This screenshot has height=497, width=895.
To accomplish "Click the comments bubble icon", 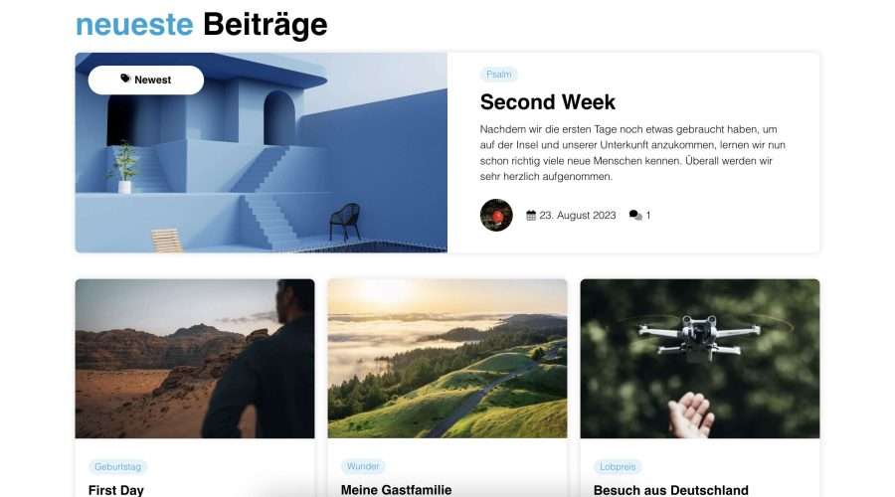I will point(635,215).
